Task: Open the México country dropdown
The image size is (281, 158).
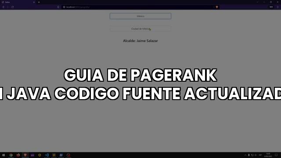Action: click(x=140, y=16)
